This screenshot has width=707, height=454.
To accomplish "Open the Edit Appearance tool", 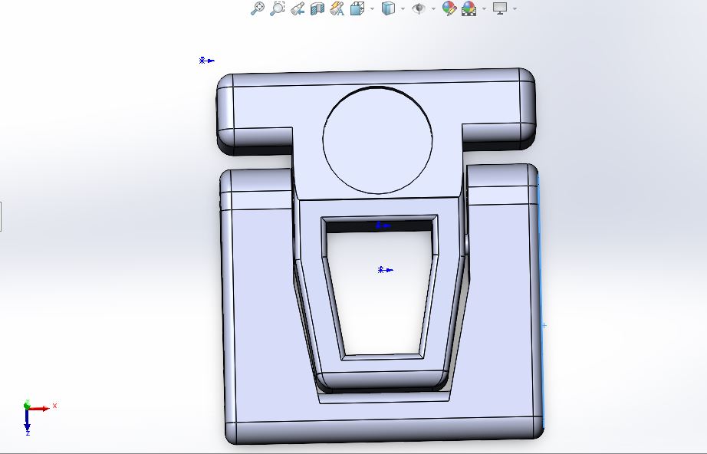I will [449, 8].
